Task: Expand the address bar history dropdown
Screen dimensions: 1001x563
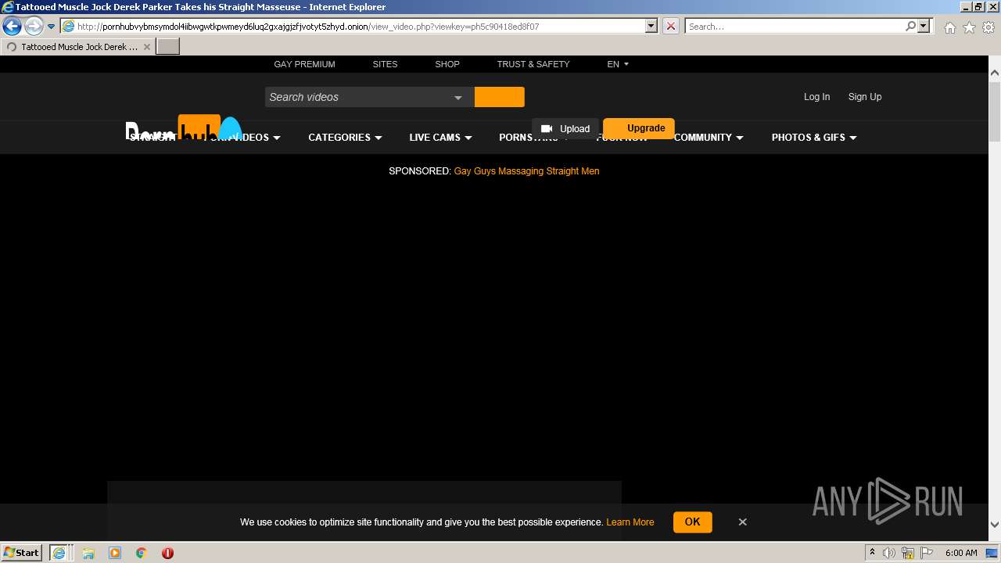Action: click(x=651, y=26)
